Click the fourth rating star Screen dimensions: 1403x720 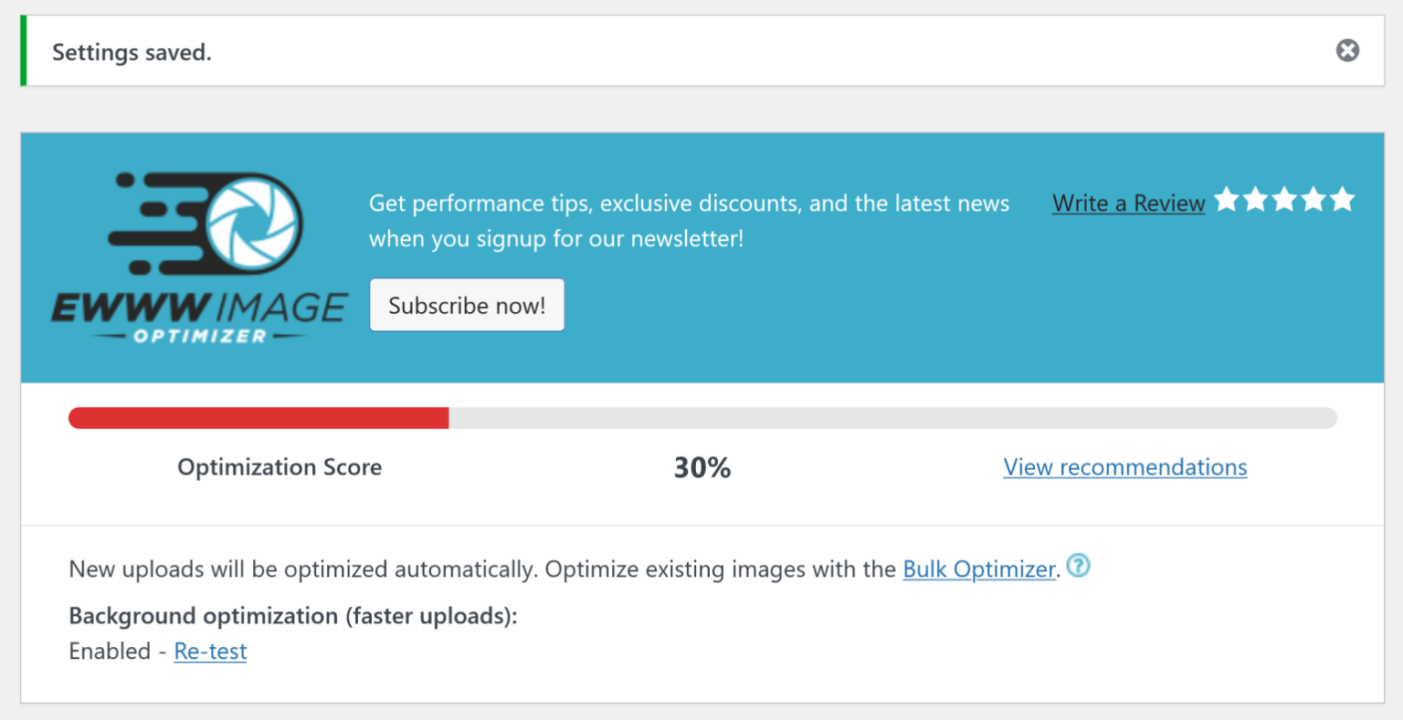point(1313,199)
